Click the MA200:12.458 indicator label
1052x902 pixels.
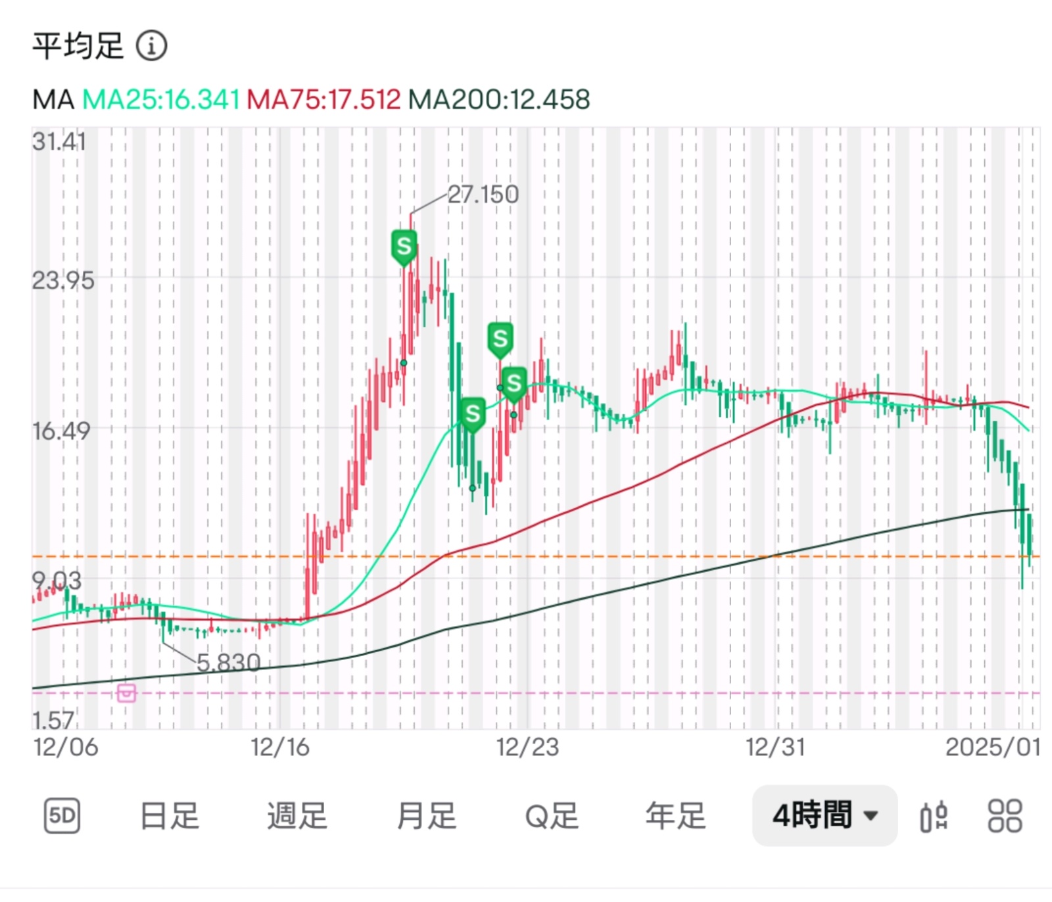[x=499, y=100]
